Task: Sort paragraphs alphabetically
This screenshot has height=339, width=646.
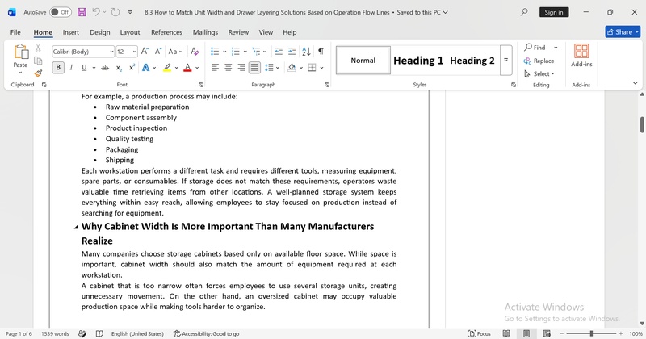Action: (306, 52)
